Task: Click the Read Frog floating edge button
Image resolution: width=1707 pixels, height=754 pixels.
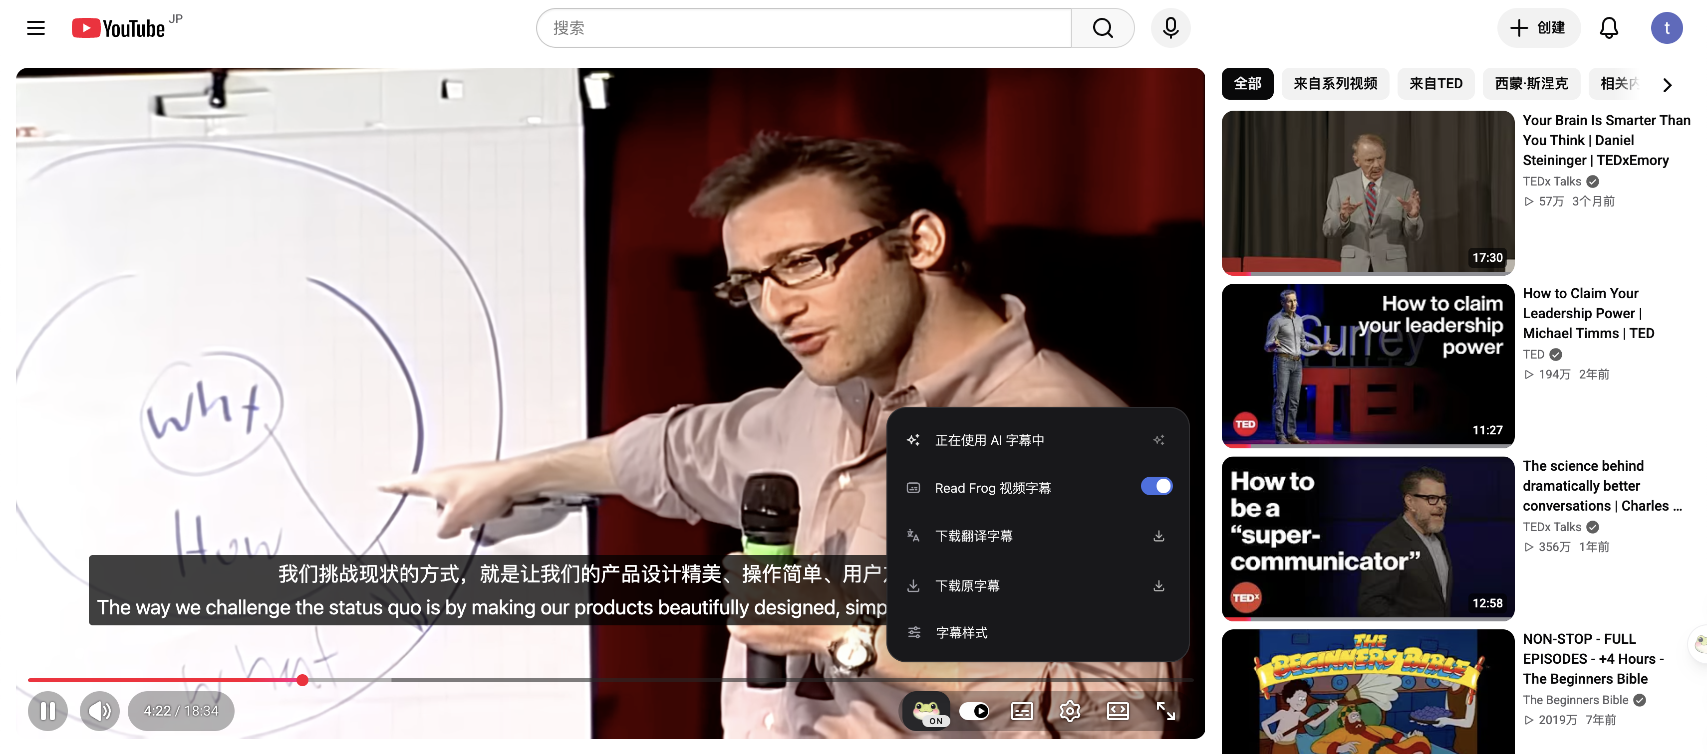Action: (x=1699, y=643)
